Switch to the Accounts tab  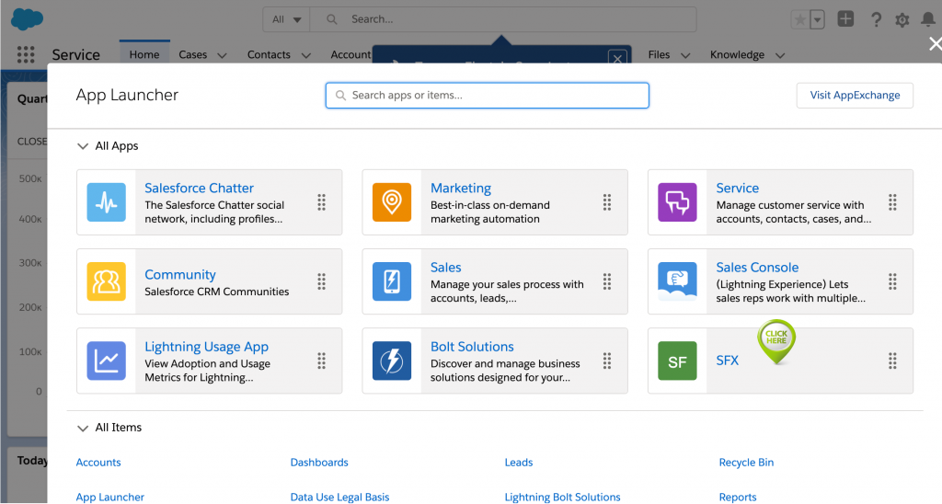[350, 54]
